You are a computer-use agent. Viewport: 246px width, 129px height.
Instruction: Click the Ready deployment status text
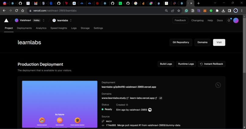(108, 109)
